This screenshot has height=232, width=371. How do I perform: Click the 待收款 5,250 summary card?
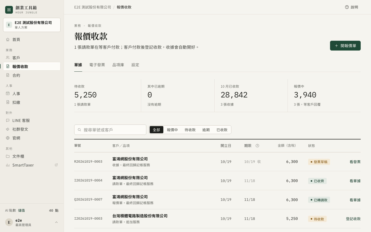107,95
